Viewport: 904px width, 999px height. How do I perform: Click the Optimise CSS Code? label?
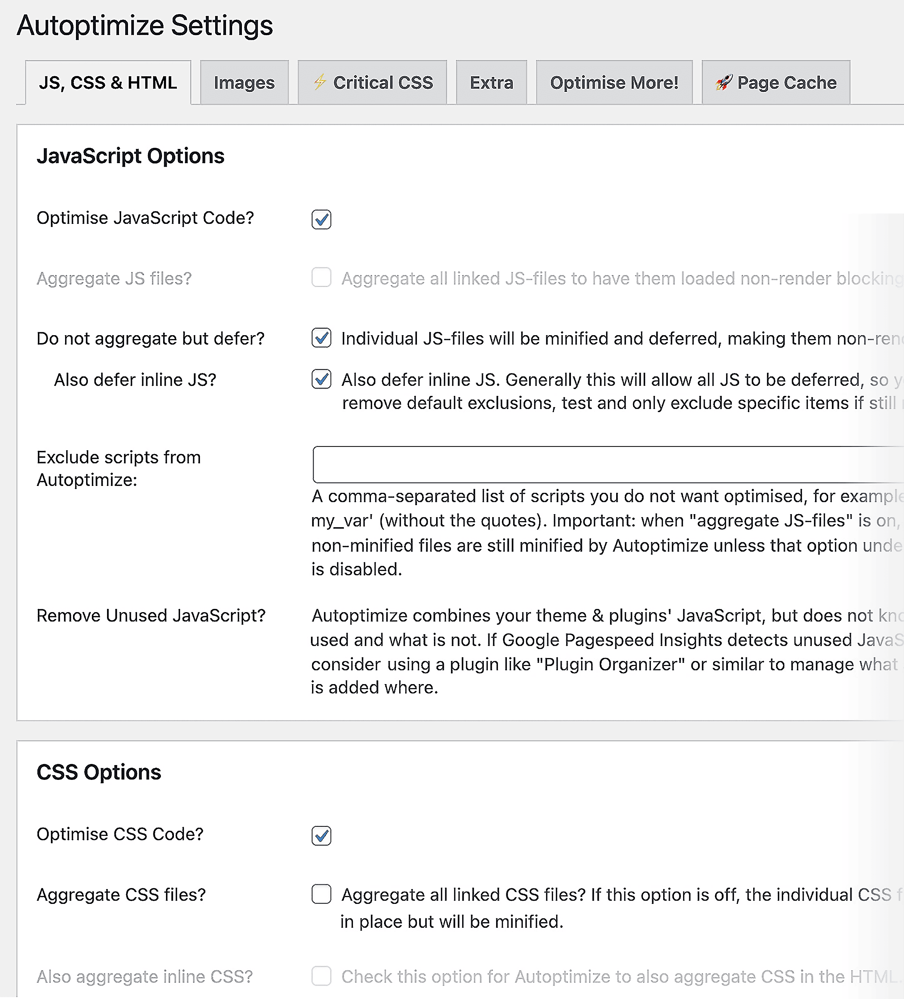[x=120, y=834]
